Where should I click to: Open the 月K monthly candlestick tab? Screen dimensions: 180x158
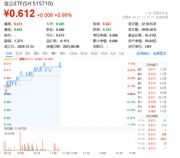point(45,53)
